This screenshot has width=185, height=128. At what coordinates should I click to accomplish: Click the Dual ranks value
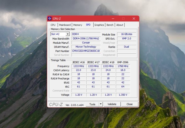(127, 47)
